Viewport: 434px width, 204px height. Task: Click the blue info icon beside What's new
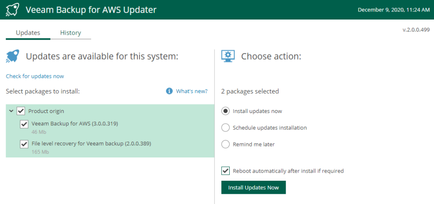click(x=170, y=91)
